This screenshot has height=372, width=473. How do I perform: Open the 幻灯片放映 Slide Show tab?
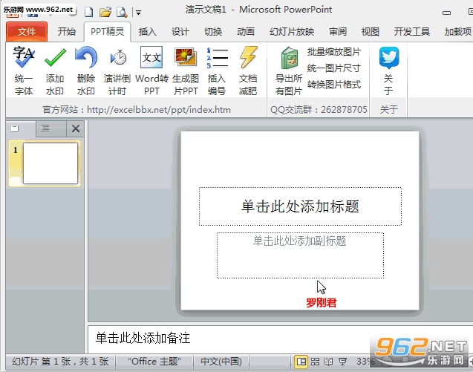[292, 31]
